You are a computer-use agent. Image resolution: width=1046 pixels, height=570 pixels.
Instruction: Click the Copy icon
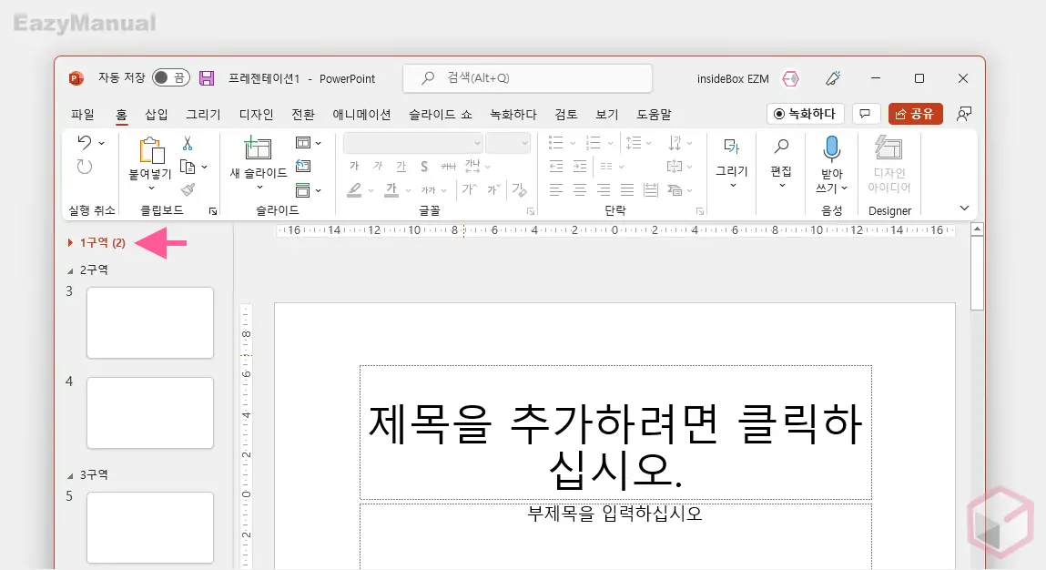pyautogui.click(x=188, y=167)
